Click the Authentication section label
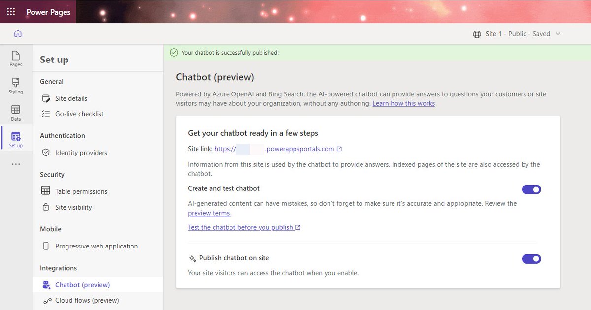The image size is (591, 310). pyautogui.click(x=63, y=136)
